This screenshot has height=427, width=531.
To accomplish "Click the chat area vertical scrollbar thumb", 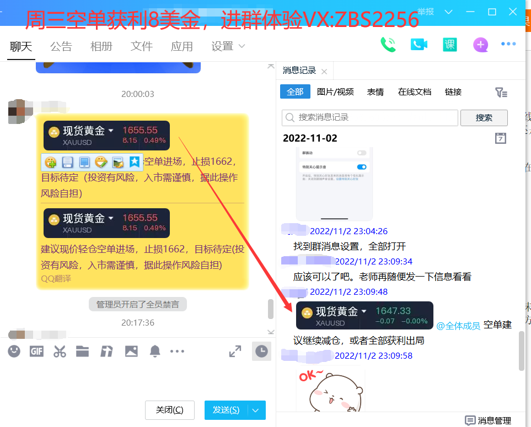I will (271, 309).
